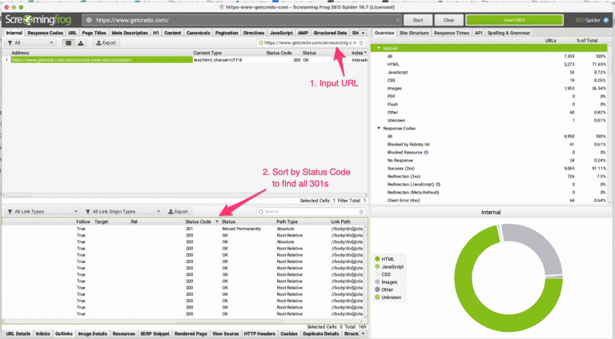Click the JavaScript legend color swatch
This screenshot has height=339, width=615.
377,266
